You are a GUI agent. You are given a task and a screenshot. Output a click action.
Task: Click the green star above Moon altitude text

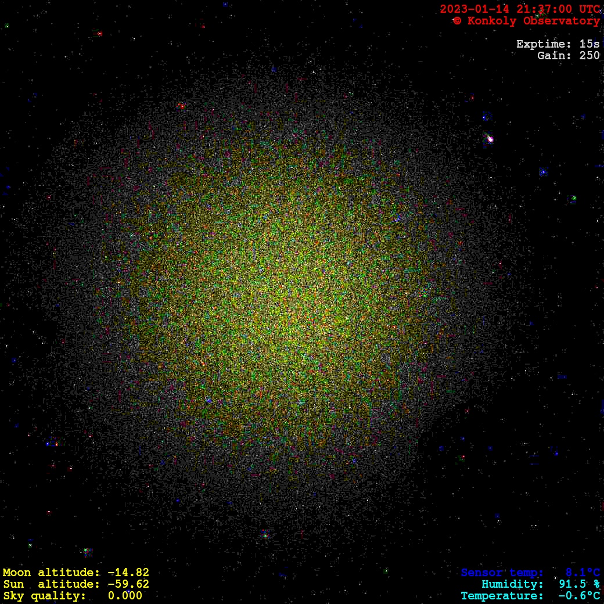click(87, 551)
